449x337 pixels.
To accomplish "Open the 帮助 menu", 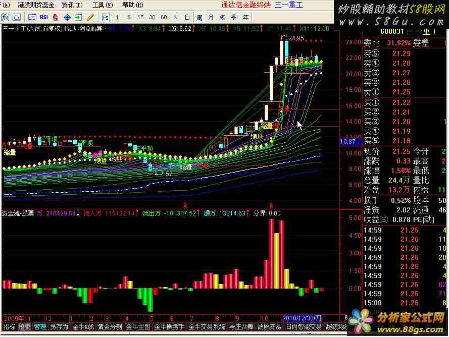I will coord(133,5).
